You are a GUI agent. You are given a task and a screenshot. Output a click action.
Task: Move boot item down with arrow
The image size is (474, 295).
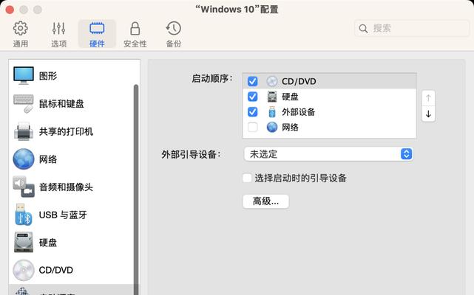tap(428, 114)
